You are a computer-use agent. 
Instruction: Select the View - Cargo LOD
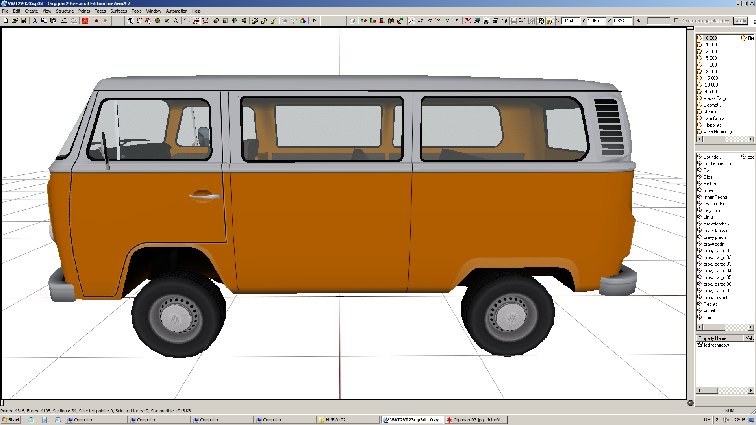click(x=715, y=98)
